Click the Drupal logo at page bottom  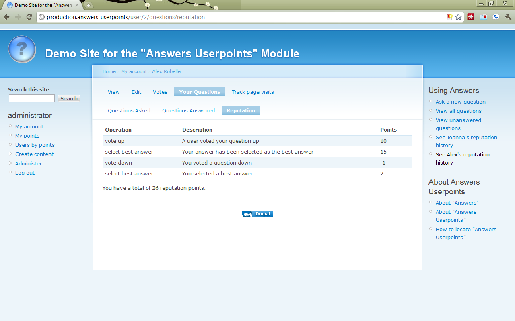pos(257,214)
